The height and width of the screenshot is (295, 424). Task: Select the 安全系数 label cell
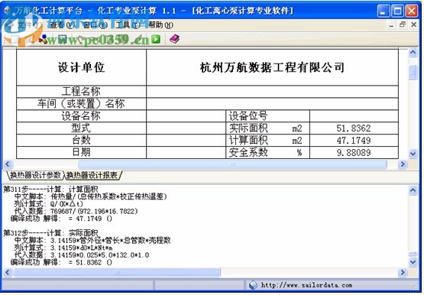[267, 153]
